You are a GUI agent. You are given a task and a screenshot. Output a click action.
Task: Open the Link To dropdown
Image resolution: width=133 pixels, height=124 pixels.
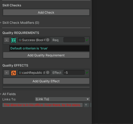[62, 99]
